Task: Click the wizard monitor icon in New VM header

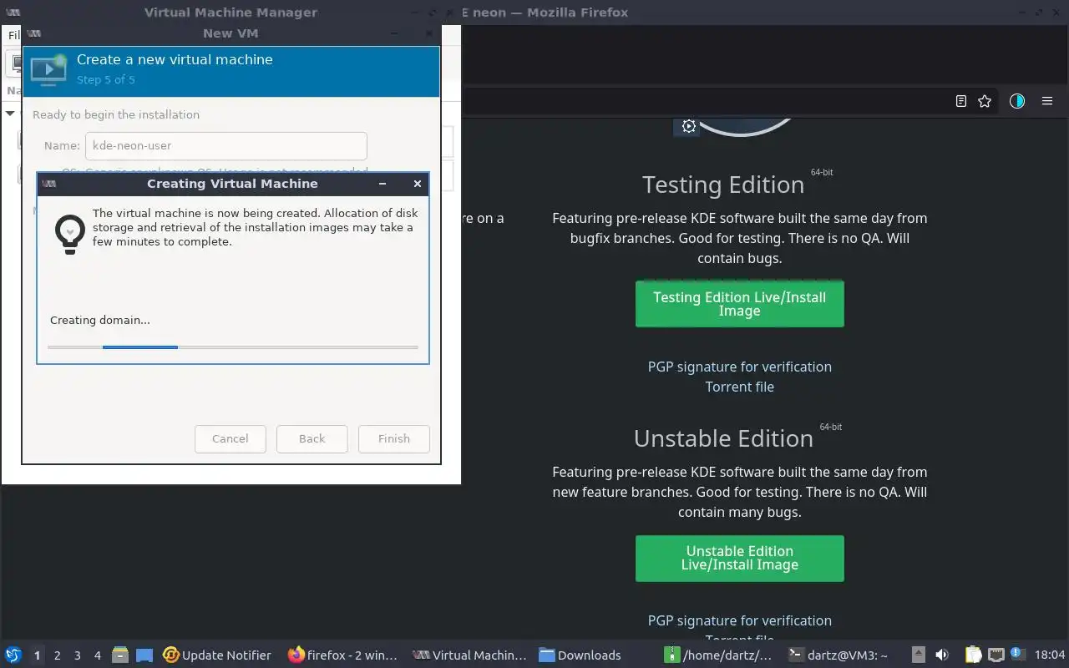Action: coord(48,70)
